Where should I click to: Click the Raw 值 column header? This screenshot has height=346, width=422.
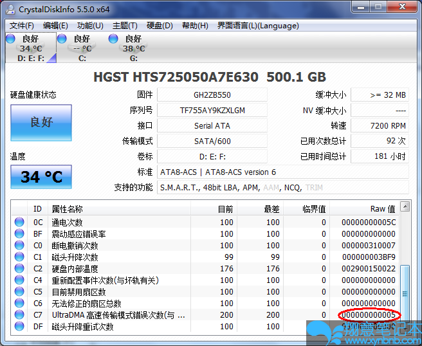(x=365, y=209)
